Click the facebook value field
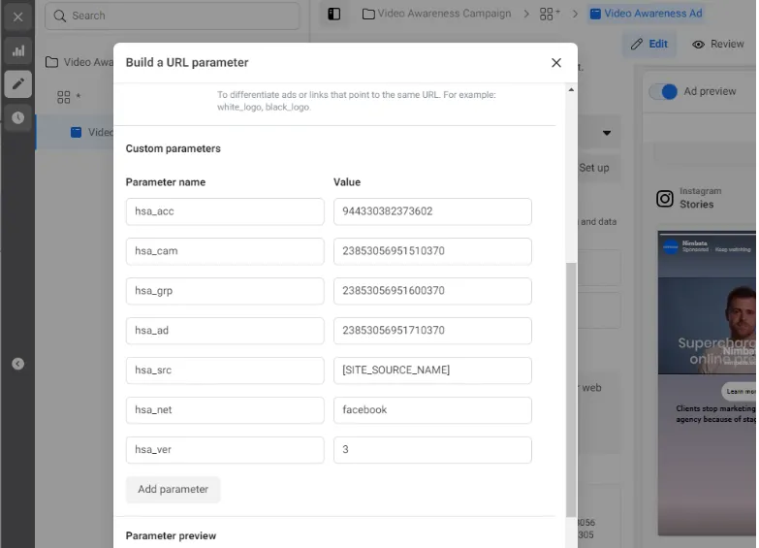 (x=432, y=410)
